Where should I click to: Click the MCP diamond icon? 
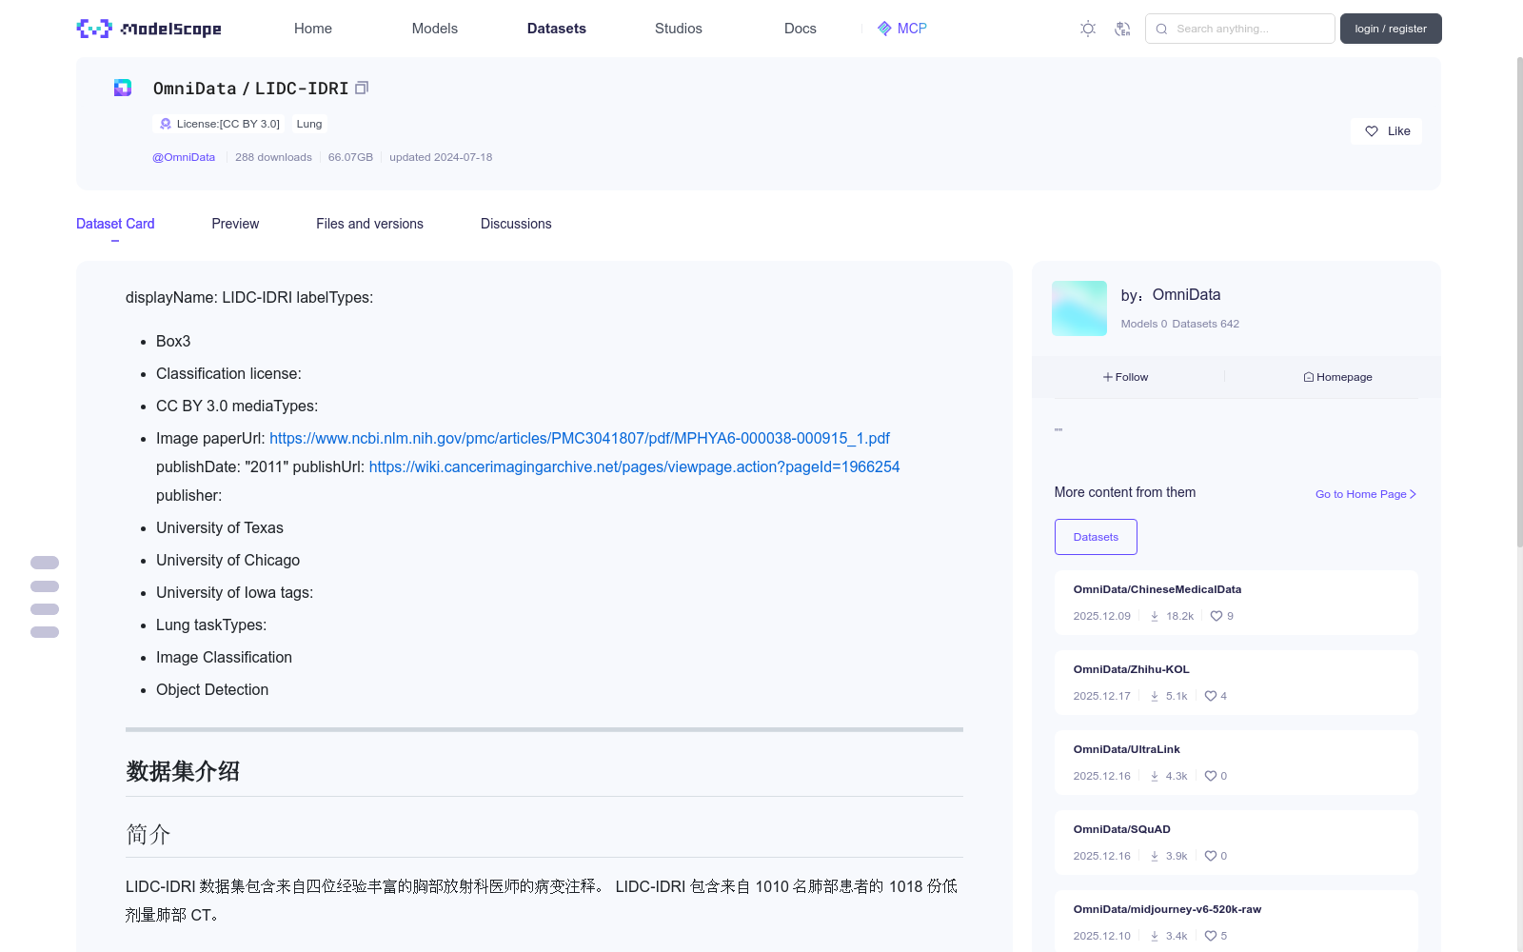tap(884, 29)
